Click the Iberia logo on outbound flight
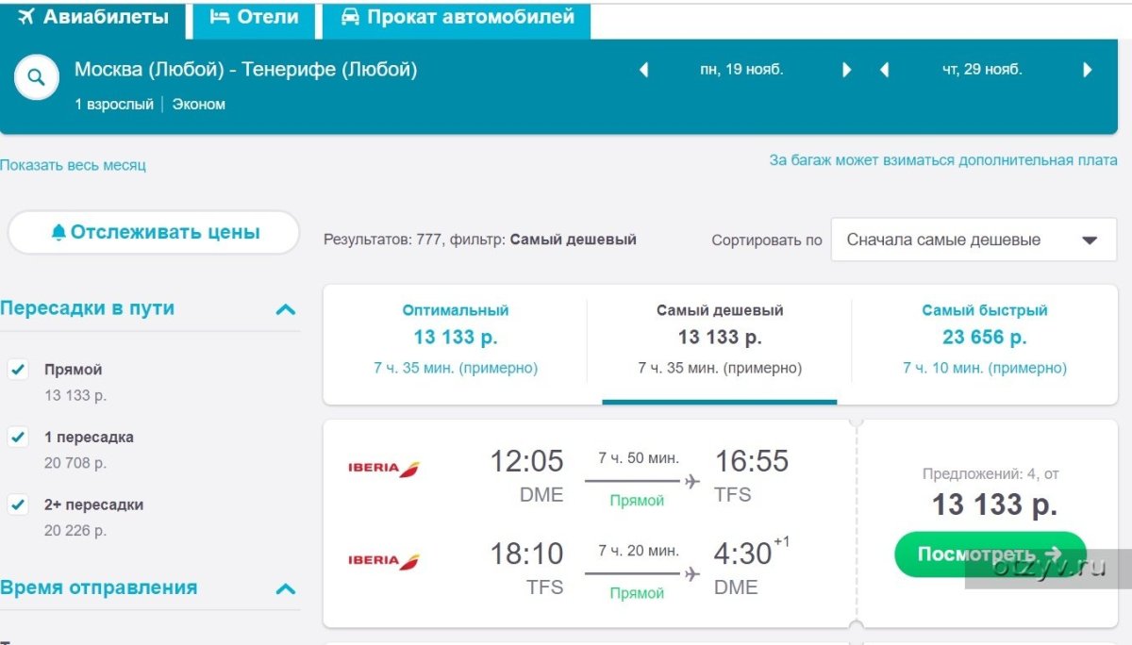 [x=383, y=468]
